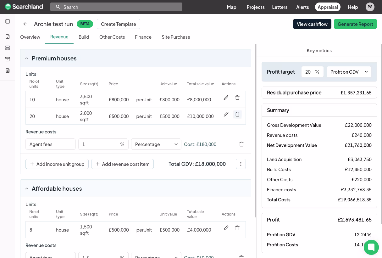Screen dimensions: 382x258
Task: Open the live chat bubble
Action: (371, 247)
